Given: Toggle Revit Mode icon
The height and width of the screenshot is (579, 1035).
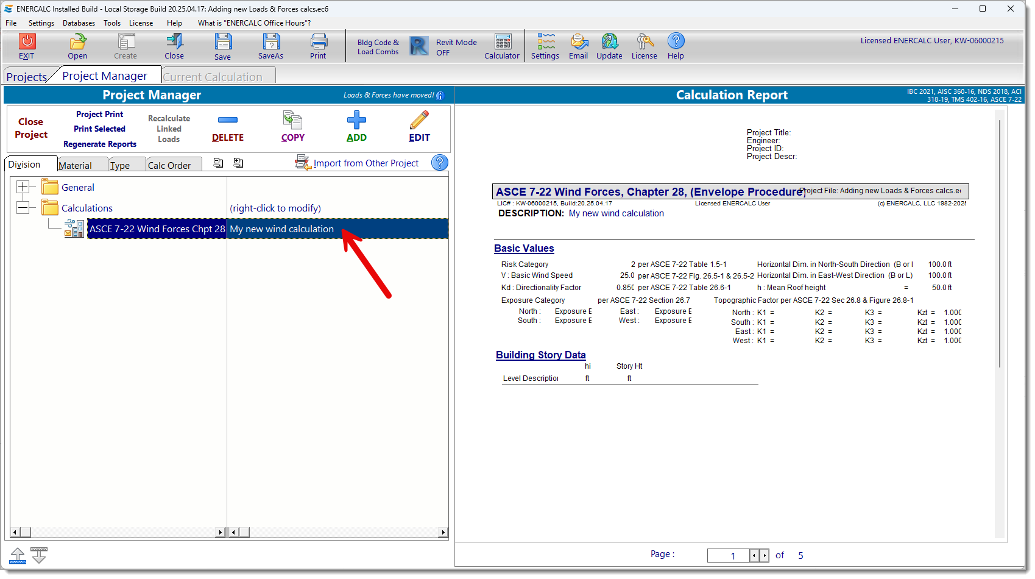Looking at the screenshot, I should (419, 46).
